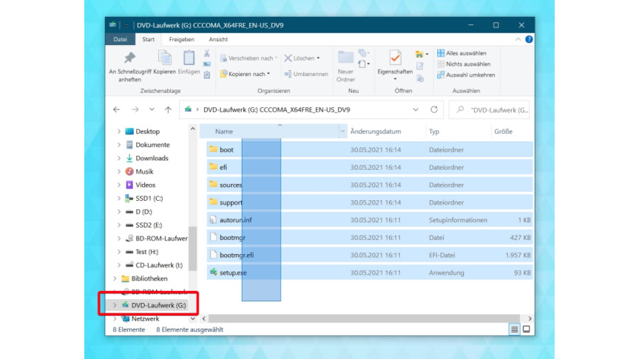Screen dimensions: 639x359
Task: Open Eigenschaften with the checkmark icon
Action: click(395, 58)
